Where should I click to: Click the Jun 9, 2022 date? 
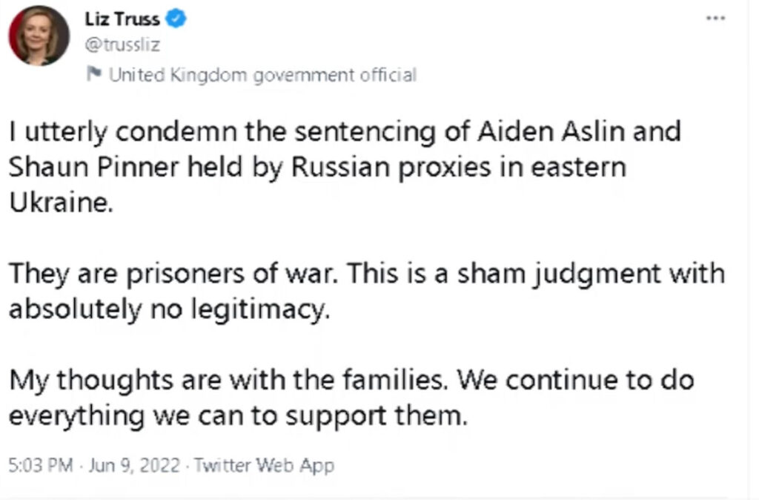(x=135, y=466)
